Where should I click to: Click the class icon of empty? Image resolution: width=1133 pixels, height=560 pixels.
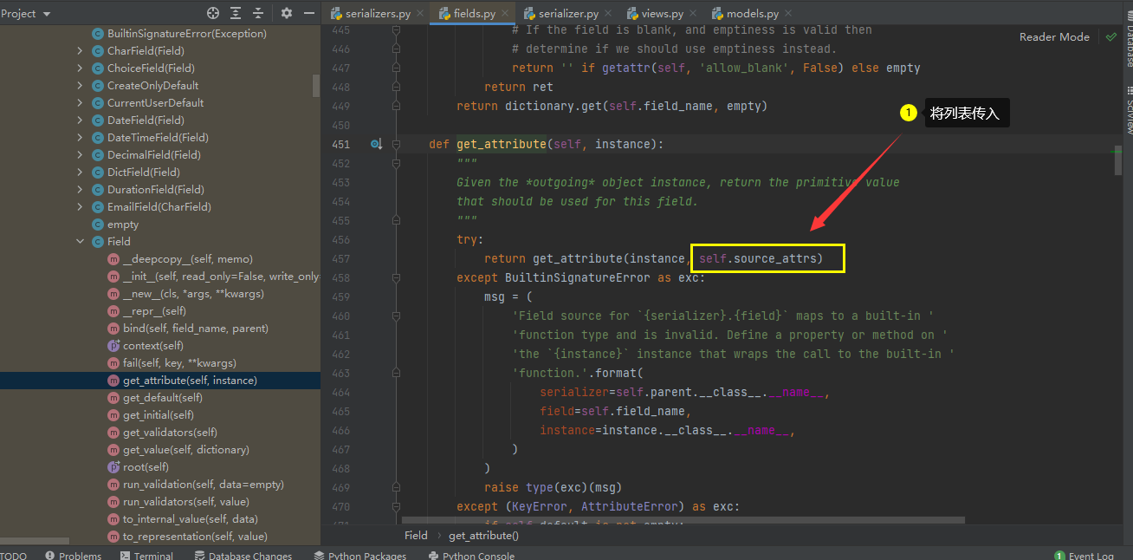coord(97,225)
